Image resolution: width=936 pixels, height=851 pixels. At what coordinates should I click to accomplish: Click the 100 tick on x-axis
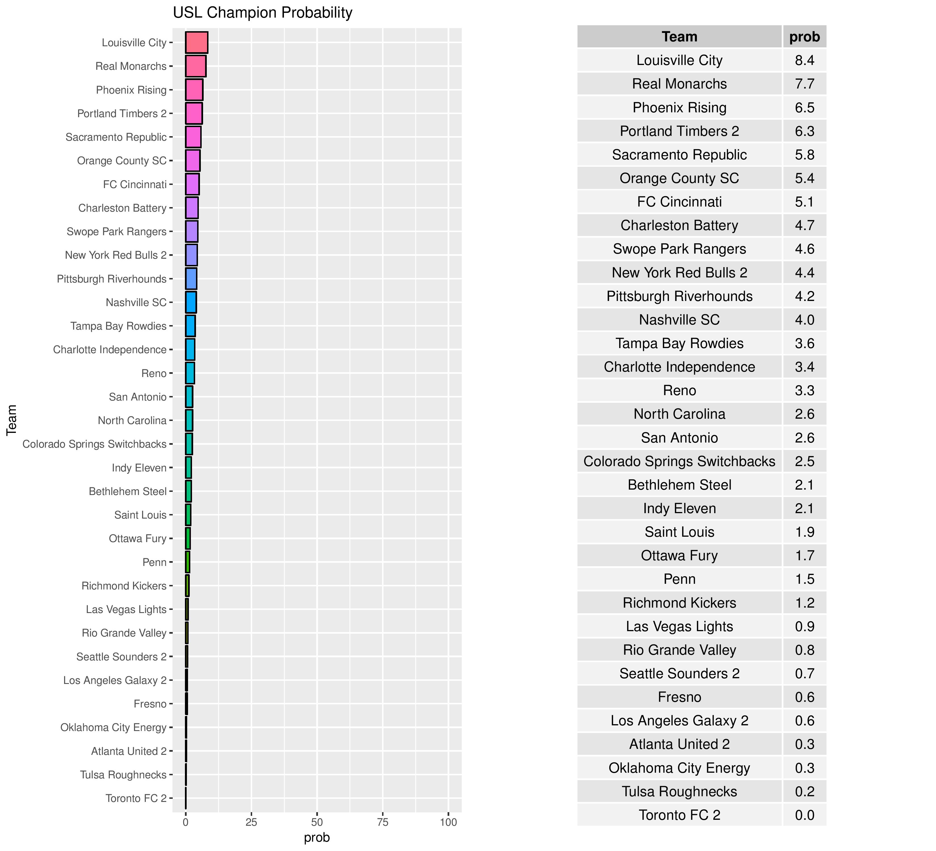pos(448,822)
